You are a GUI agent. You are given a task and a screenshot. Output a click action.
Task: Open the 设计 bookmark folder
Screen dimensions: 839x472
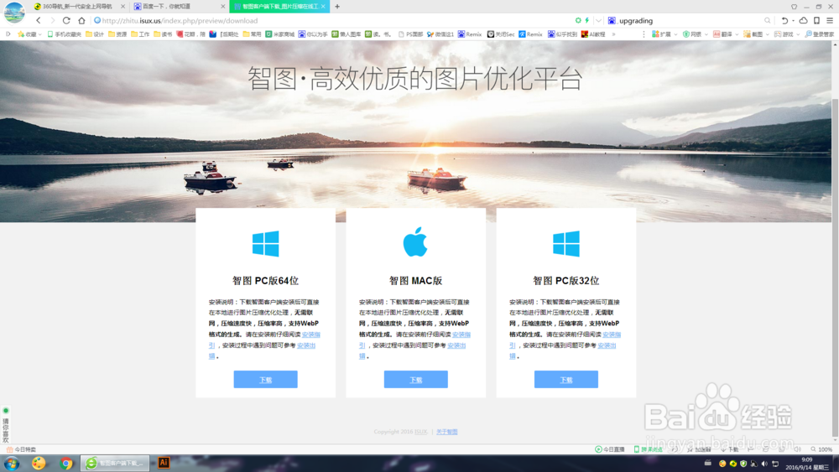94,34
